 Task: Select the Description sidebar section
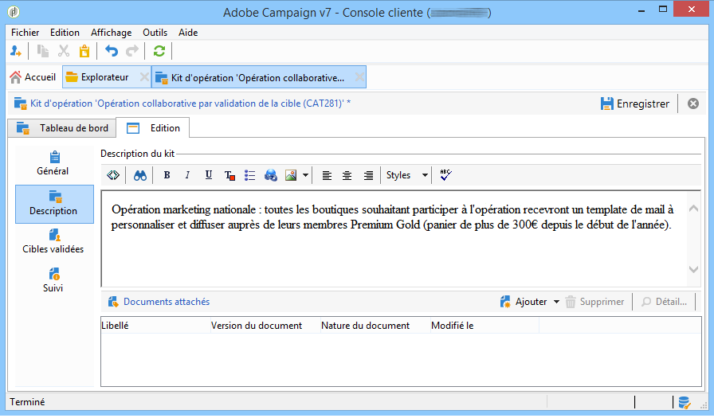pos(54,204)
